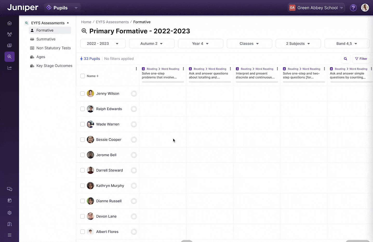Click the Filter button
This screenshot has width=373, height=242.
point(361,59)
